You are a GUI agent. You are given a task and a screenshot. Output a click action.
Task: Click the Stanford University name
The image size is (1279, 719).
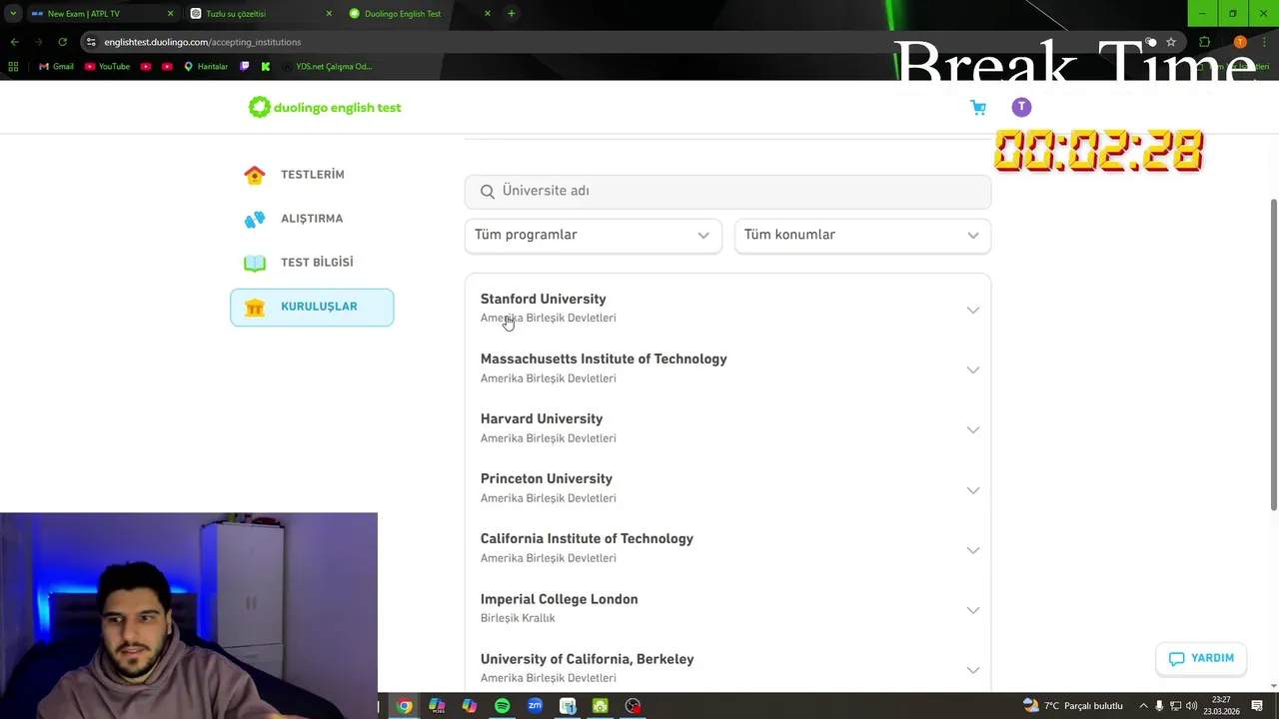pos(543,299)
